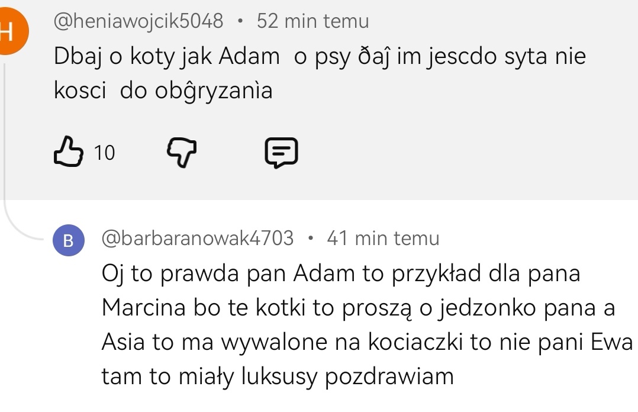
Task: Tap the reply line mentioning pani Ewa
Action: click(x=367, y=342)
